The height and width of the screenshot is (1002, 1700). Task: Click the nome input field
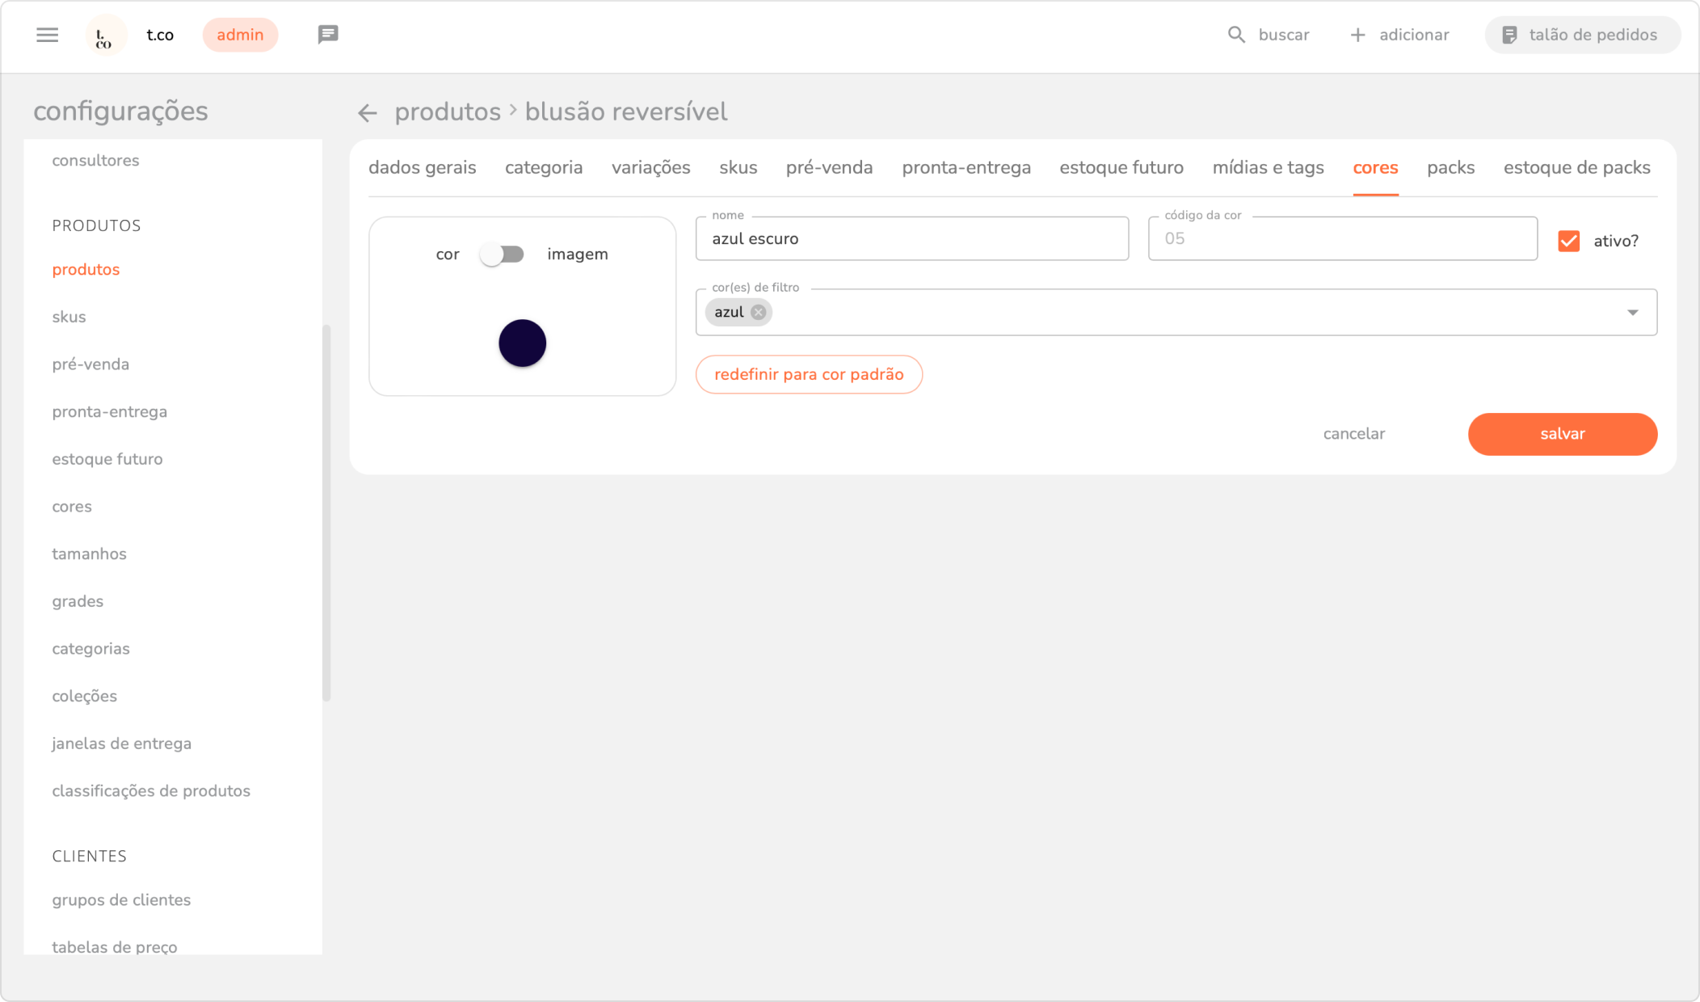(x=911, y=239)
